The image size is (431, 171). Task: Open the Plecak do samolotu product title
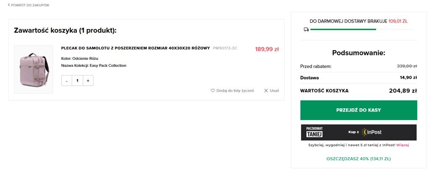(136, 48)
